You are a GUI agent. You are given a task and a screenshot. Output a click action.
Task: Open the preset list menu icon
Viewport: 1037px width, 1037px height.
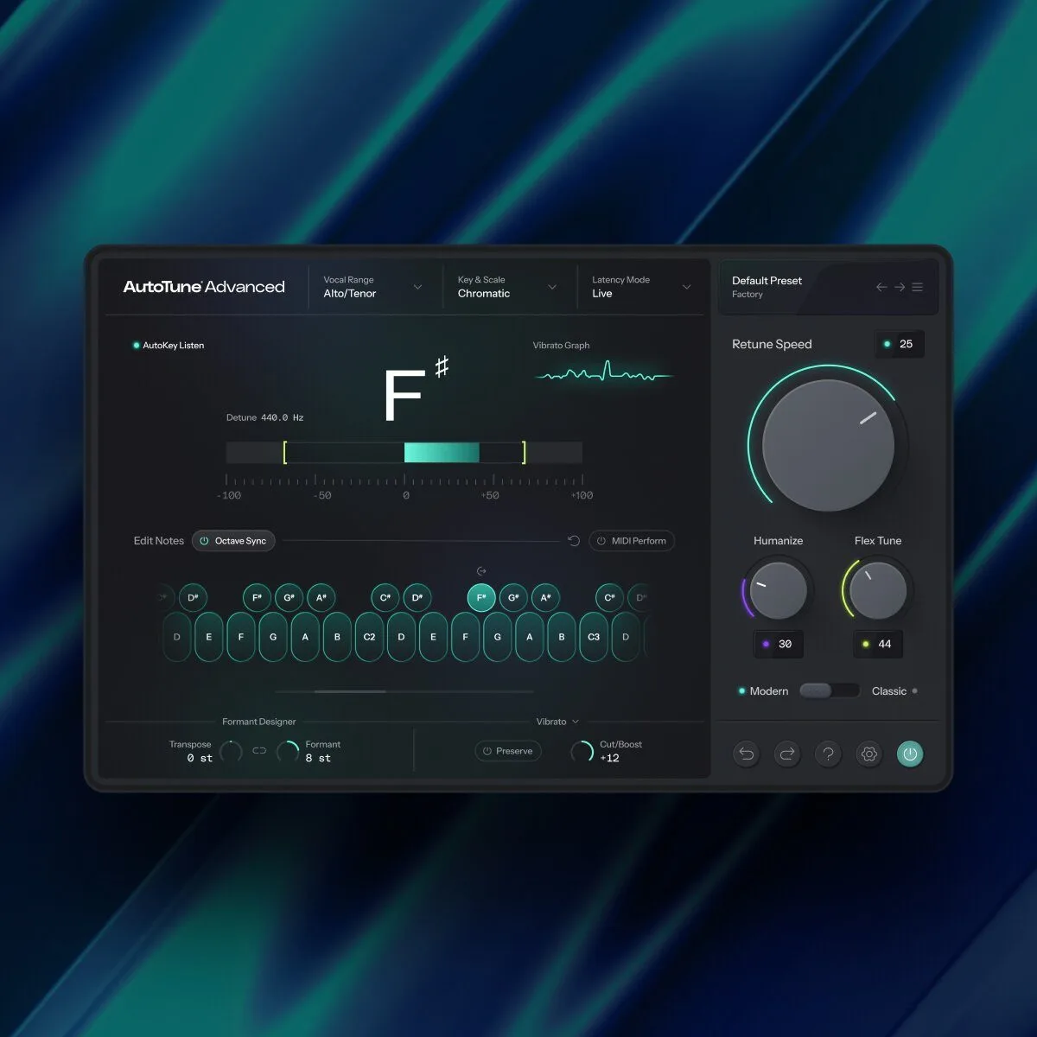click(x=918, y=287)
